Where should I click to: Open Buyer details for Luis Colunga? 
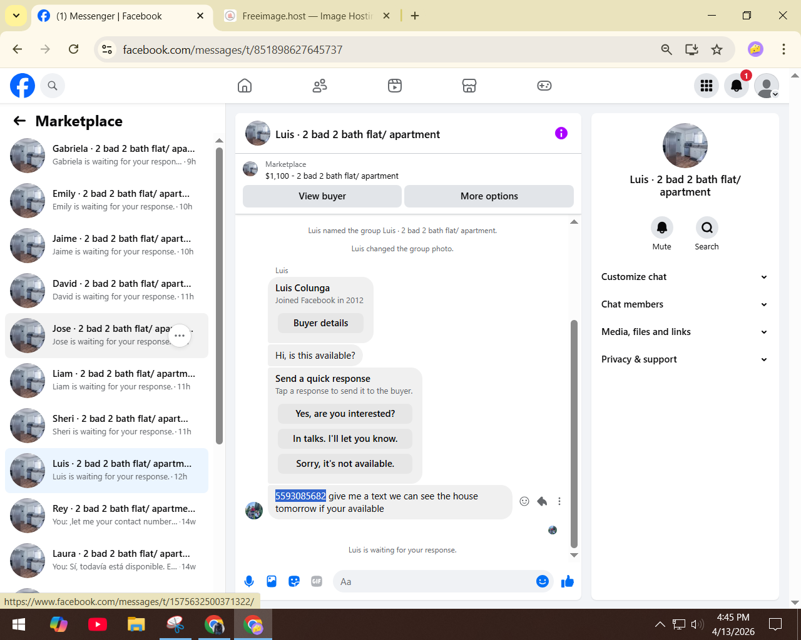(x=321, y=323)
